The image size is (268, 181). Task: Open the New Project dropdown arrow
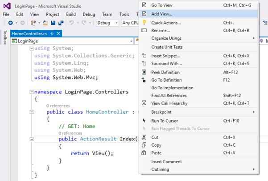click(39, 23)
